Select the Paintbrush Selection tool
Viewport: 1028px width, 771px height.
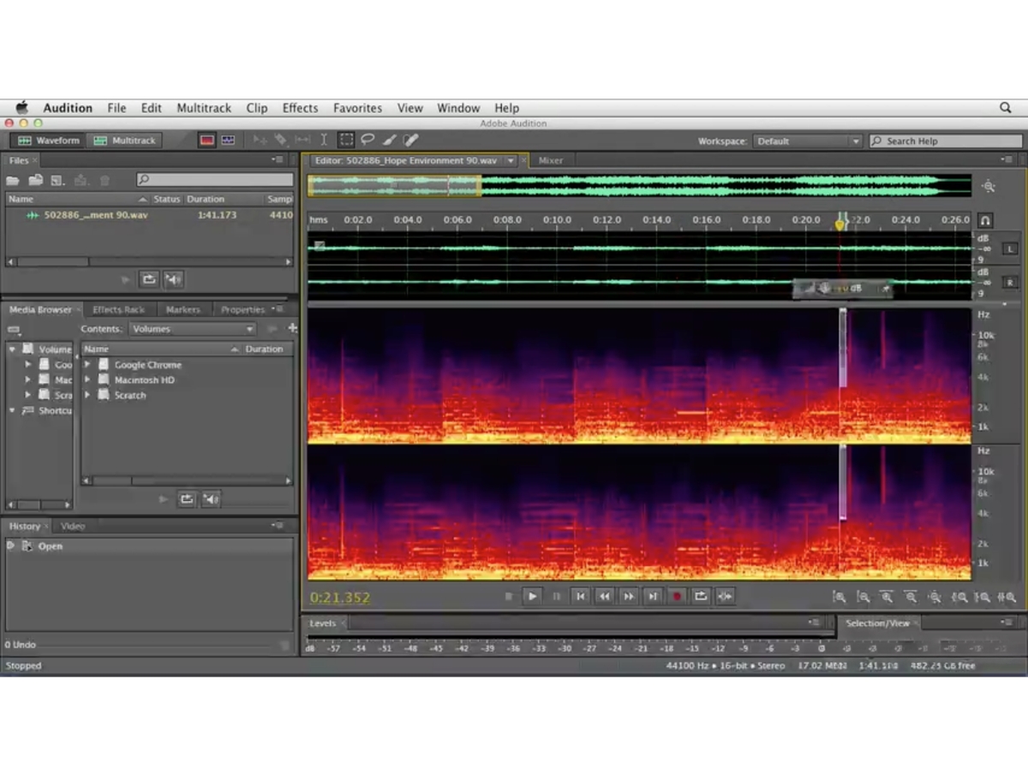point(389,140)
